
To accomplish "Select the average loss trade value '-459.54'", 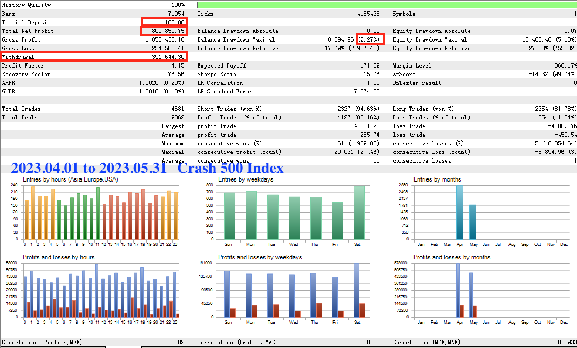I will 566,135.
